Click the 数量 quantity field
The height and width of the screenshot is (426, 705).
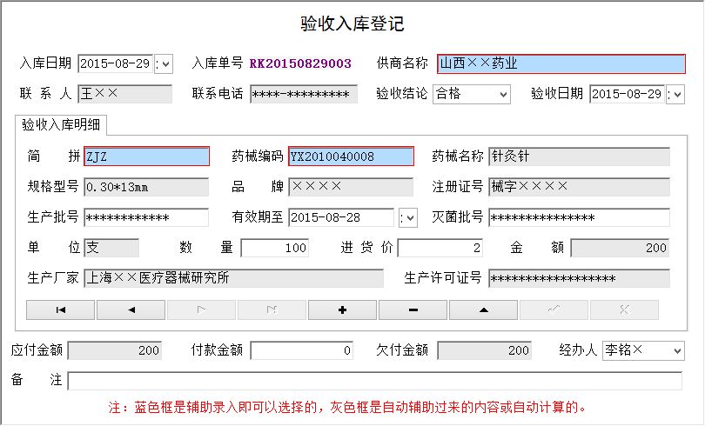[x=275, y=249]
